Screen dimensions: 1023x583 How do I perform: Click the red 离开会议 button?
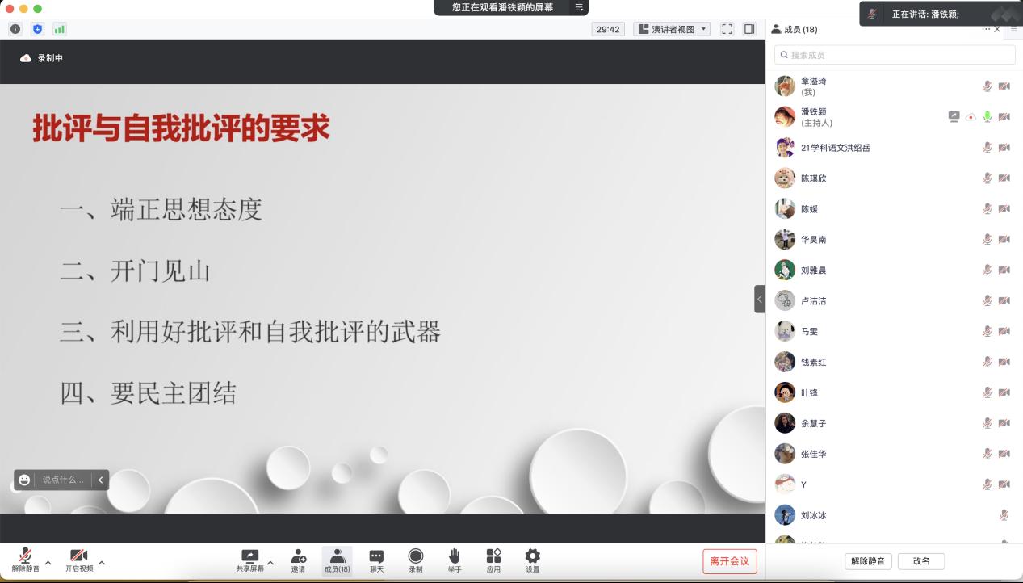point(729,561)
